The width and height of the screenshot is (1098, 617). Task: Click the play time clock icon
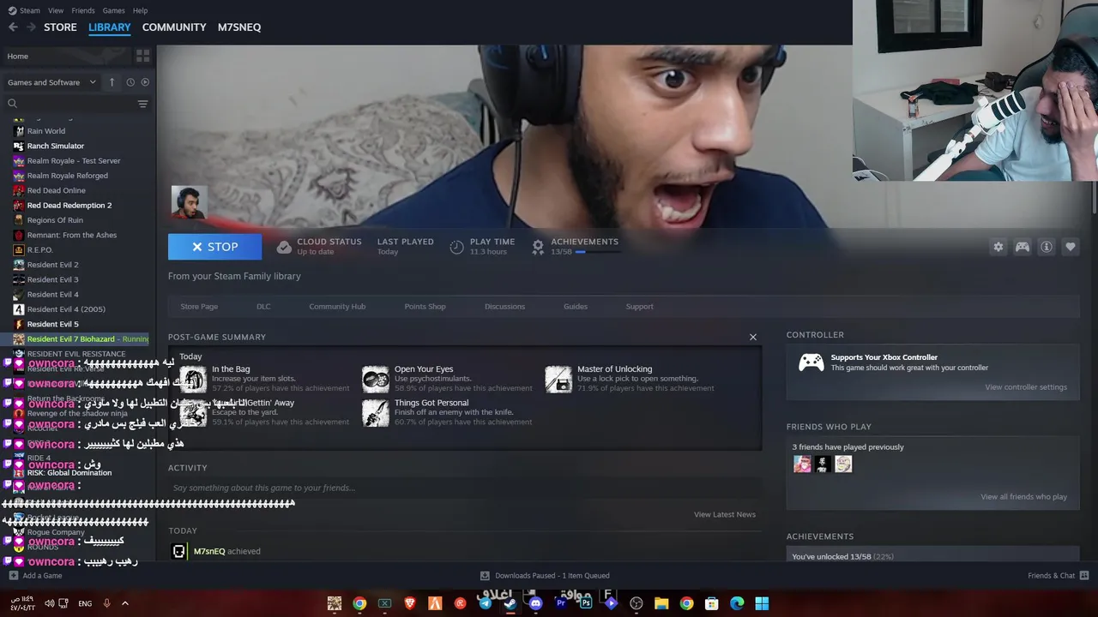[457, 247]
